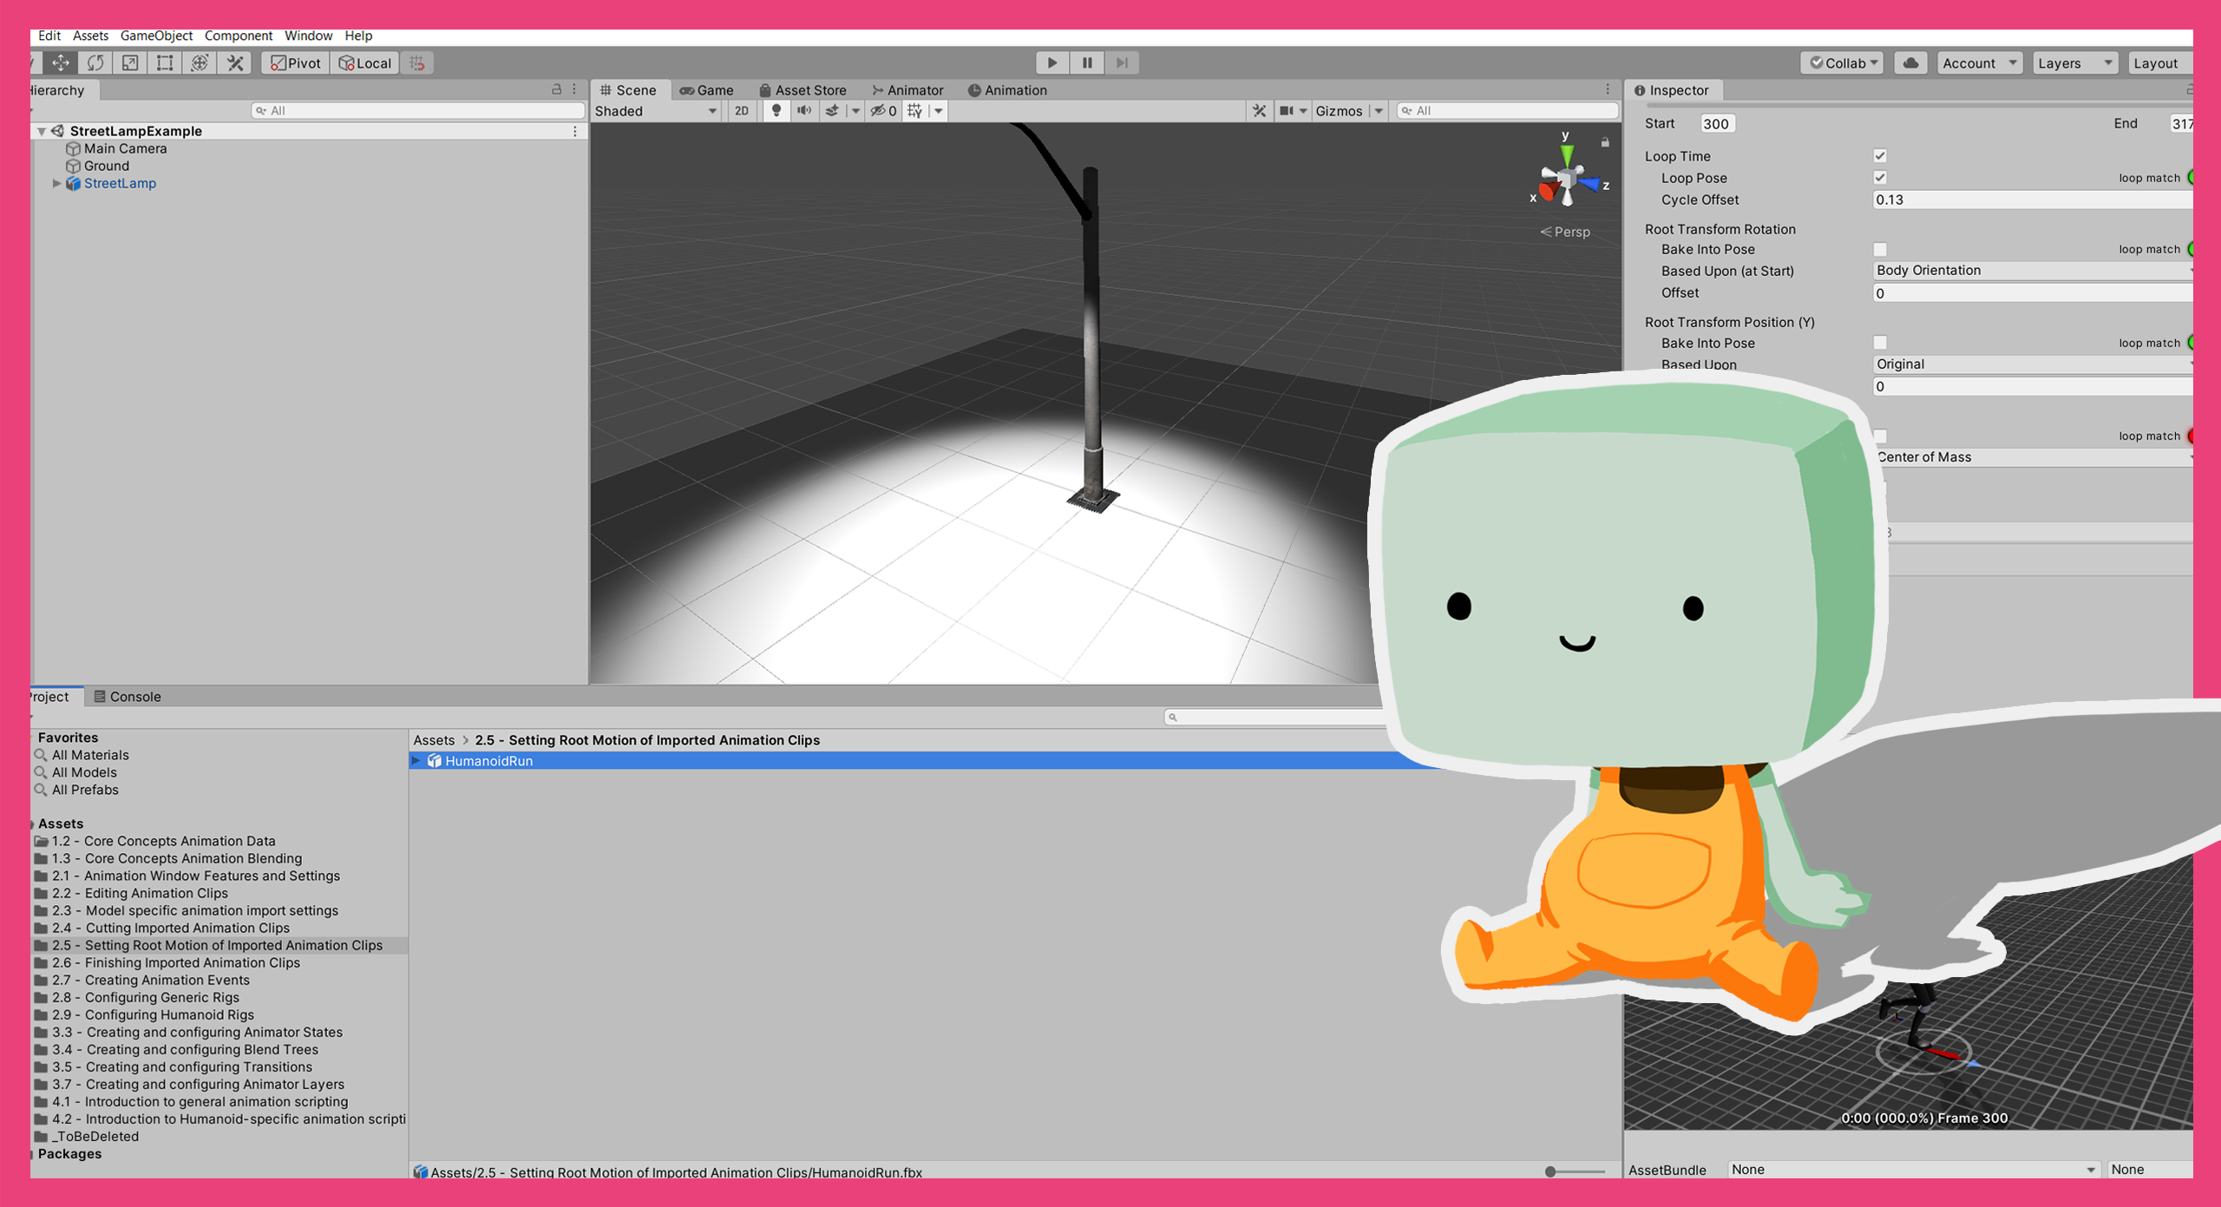Toggle scene lighting in the Scene view
This screenshot has width=2221, height=1207.
tap(776, 110)
